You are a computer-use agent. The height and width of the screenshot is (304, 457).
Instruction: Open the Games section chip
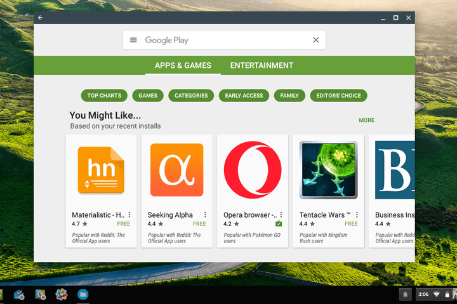[x=148, y=96]
